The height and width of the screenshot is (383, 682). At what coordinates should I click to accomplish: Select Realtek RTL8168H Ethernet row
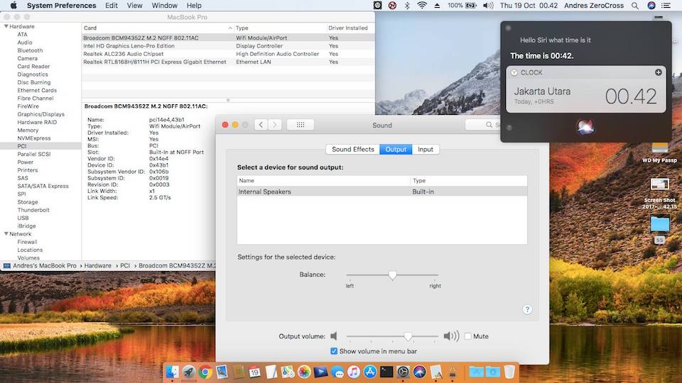(228, 62)
